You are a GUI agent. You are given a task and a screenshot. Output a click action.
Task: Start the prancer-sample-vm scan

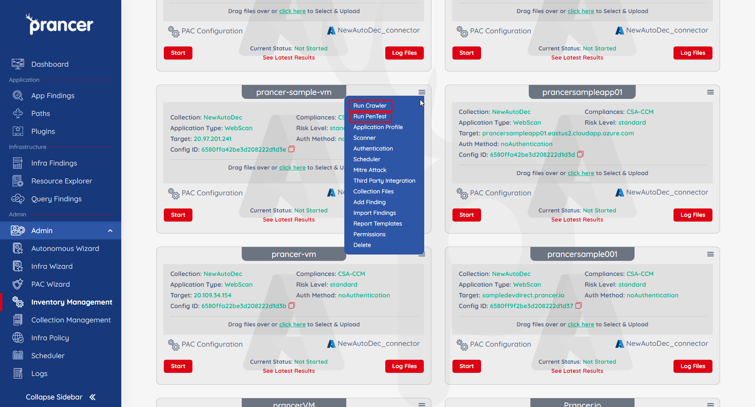tap(178, 215)
